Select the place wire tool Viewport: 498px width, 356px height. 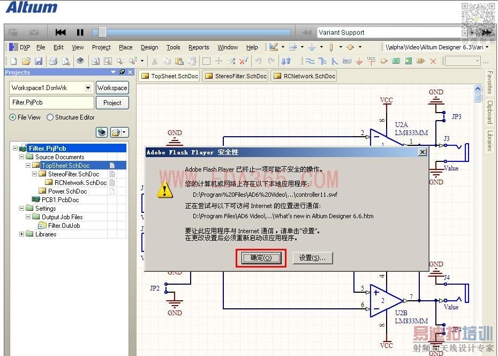tap(310, 61)
